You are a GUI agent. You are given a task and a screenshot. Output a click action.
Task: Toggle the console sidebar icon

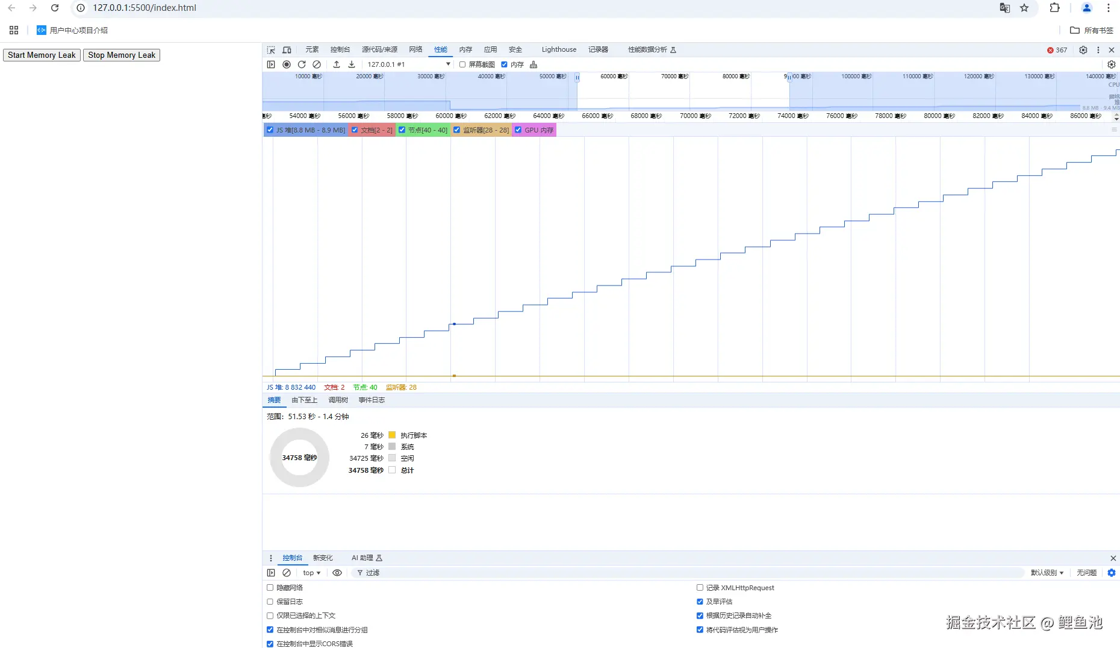click(271, 573)
